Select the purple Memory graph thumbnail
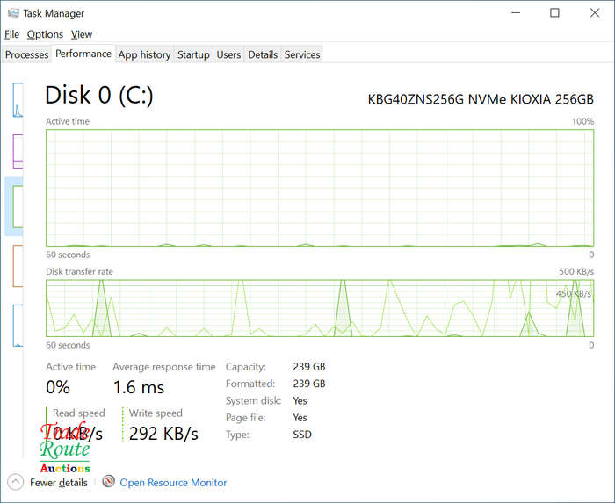The width and height of the screenshot is (615, 503). coord(17,151)
